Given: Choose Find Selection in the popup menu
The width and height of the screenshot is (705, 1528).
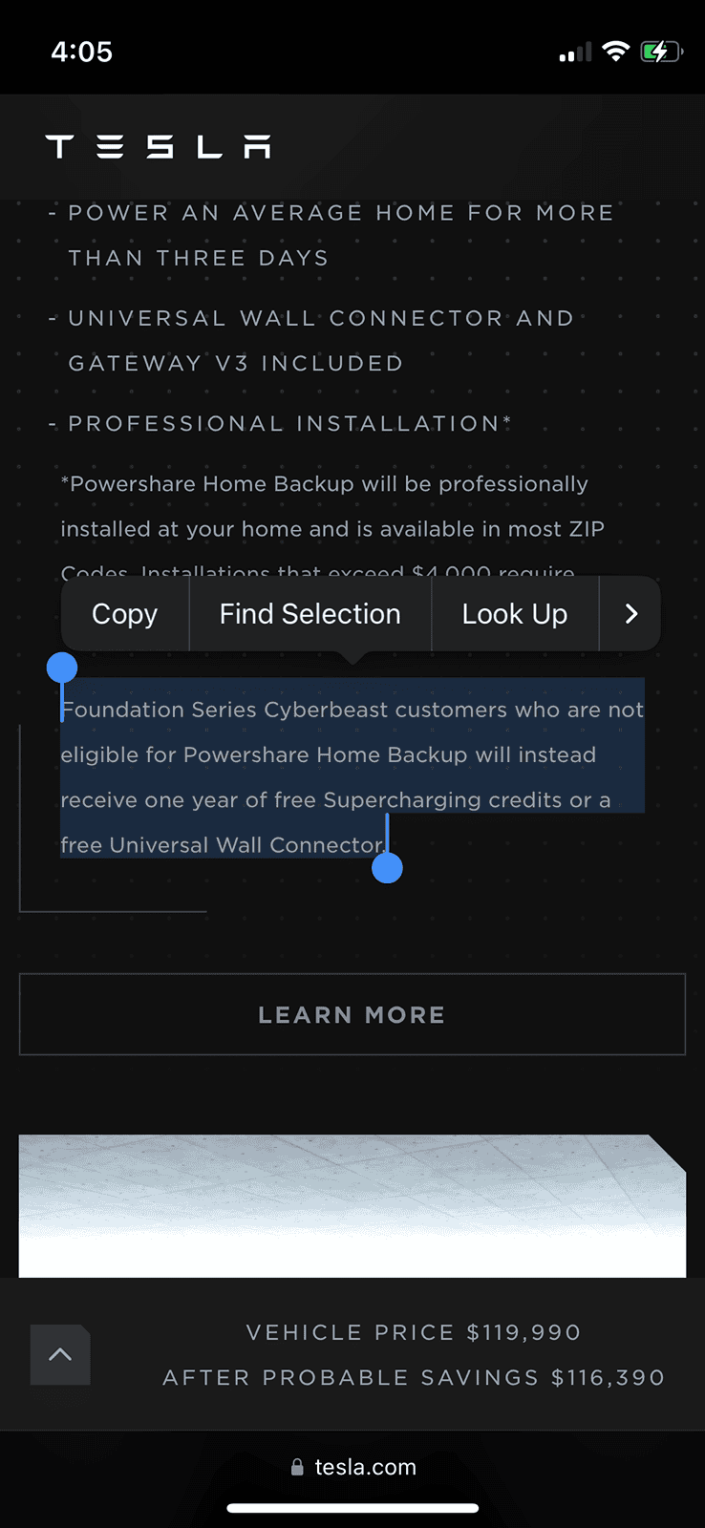Looking at the screenshot, I should pyautogui.click(x=310, y=614).
